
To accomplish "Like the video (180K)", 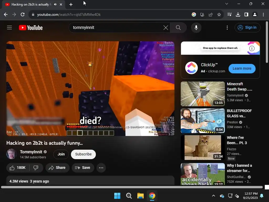I will click(x=18, y=168).
